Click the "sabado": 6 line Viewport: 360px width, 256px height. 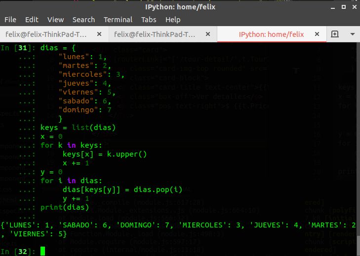click(85, 101)
